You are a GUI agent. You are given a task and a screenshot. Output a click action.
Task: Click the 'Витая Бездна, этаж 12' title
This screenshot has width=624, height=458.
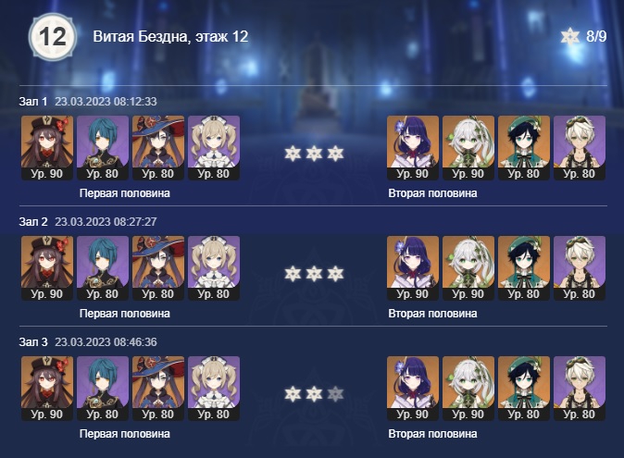(170, 37)
